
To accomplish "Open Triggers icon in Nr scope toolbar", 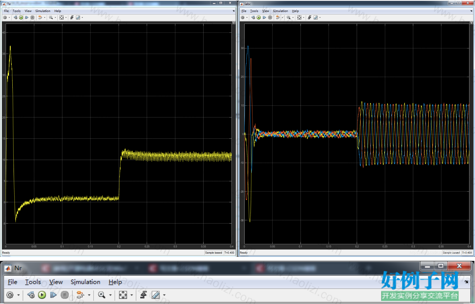I will tap(143, 295).
